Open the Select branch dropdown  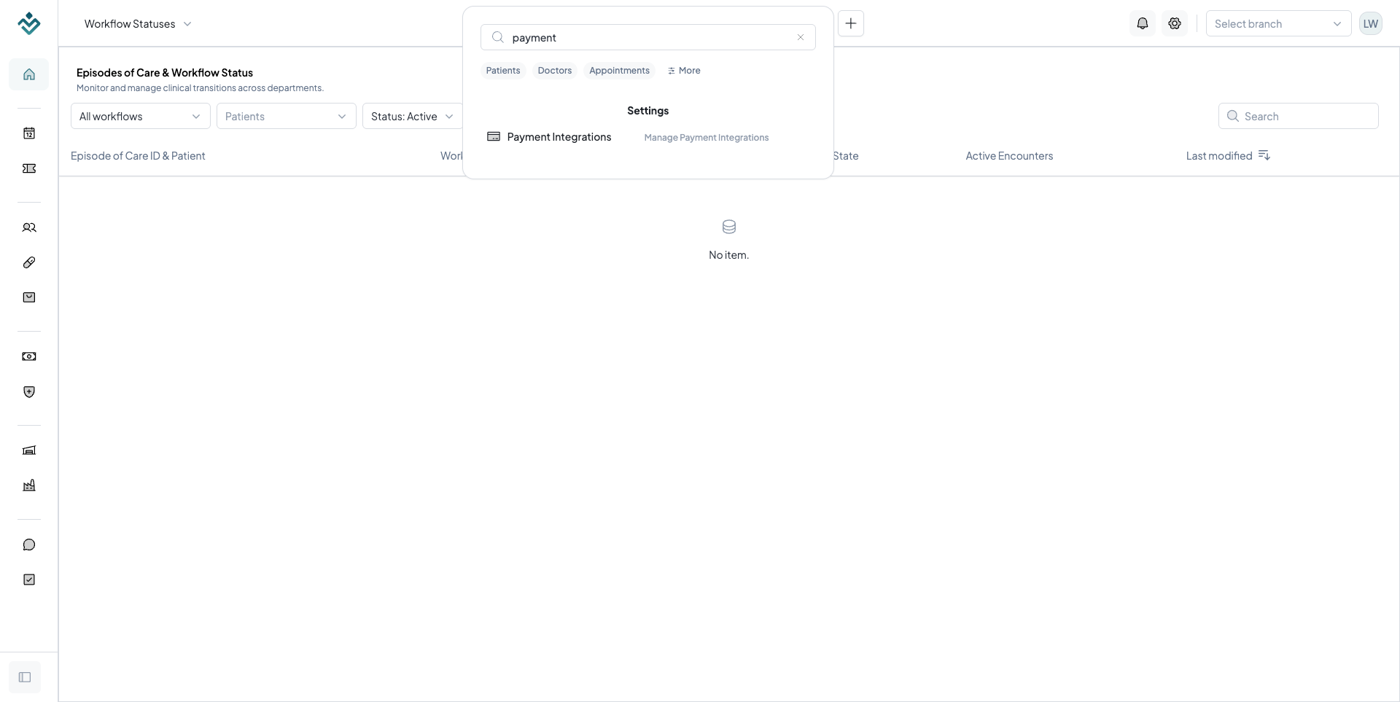pyautogui.click(x=1278, y=23)
